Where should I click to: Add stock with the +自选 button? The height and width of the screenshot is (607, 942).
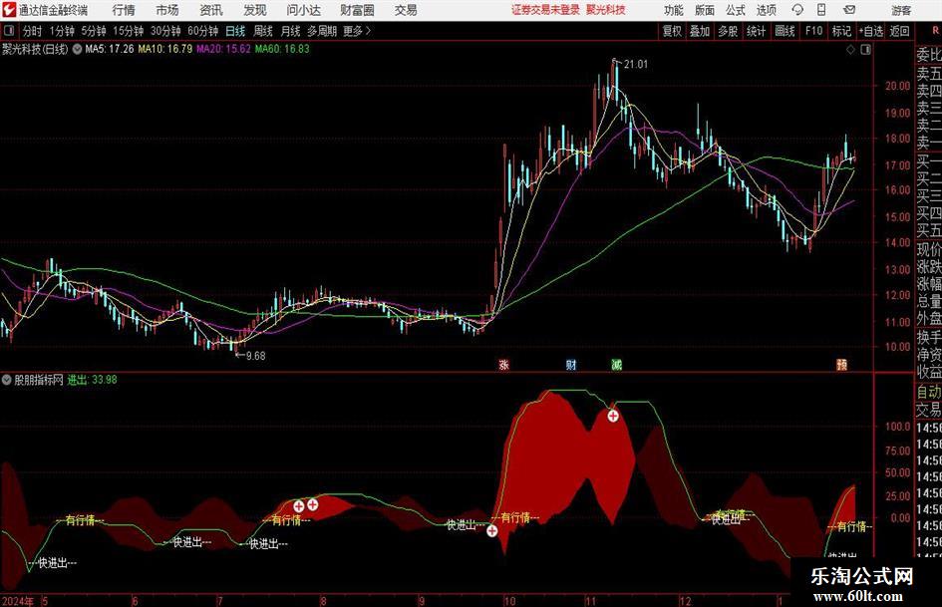coord(871,31)
